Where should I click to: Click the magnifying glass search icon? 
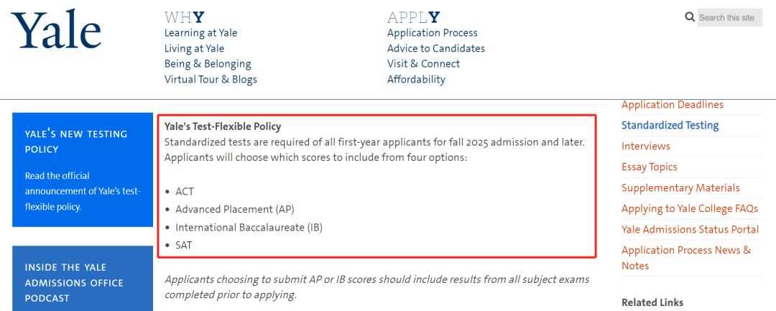click(x=690, y=17)
